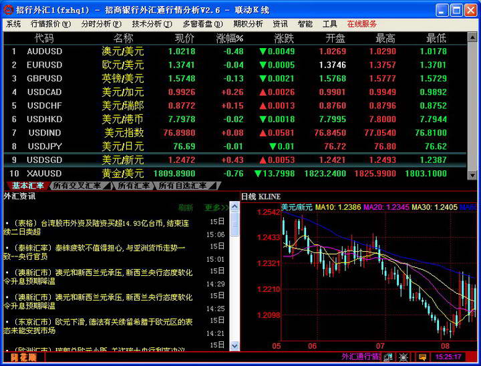Switch to the 基本汇率 tab

(27, 186)
